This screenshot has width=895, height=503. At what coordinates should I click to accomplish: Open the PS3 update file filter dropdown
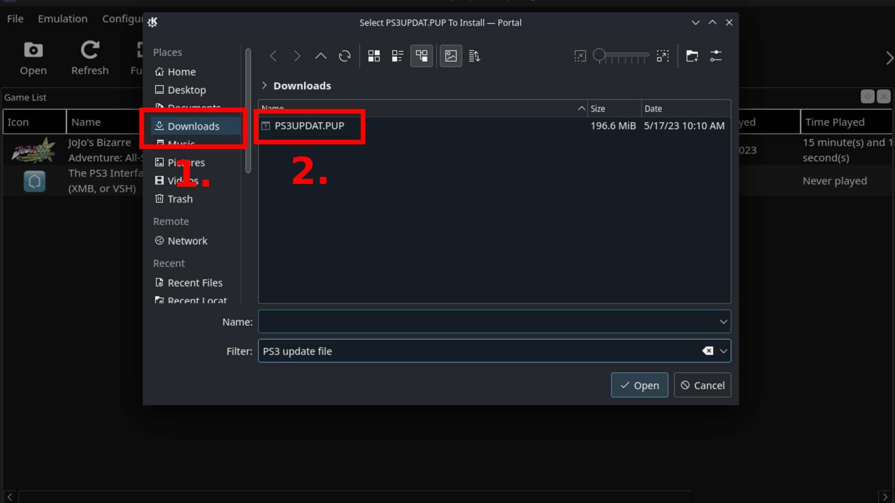pyautogui.click(x=723, y=351)
